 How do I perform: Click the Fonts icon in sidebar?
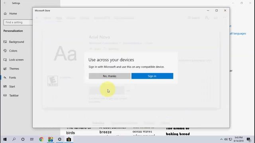tap(5, 77)
